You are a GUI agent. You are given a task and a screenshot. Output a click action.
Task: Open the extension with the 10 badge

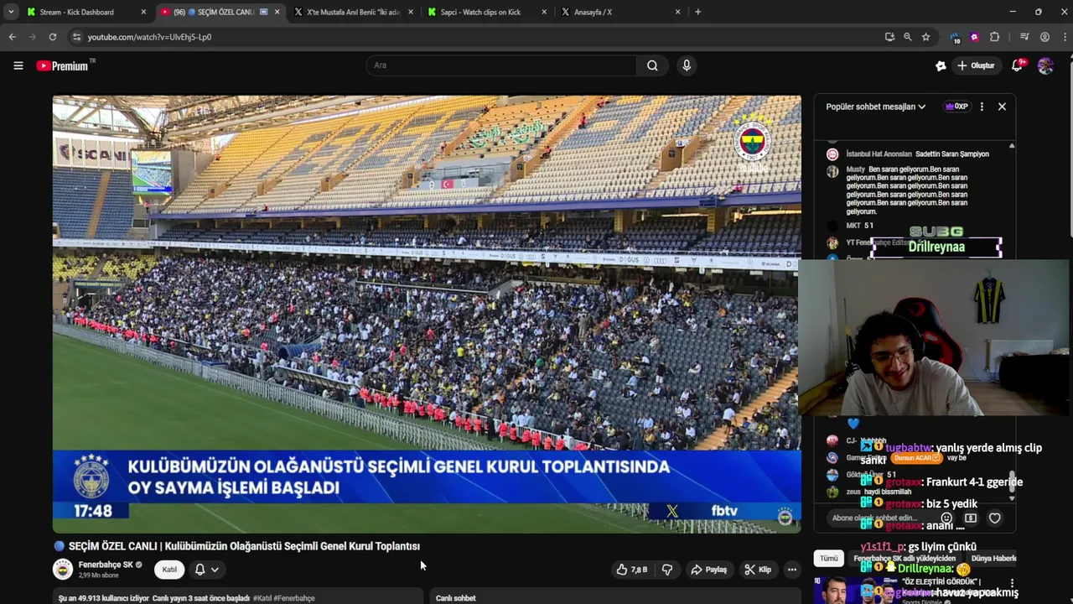point(955,37)
